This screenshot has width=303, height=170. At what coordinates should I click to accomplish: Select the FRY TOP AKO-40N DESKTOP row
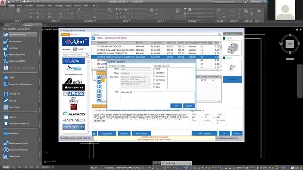tap(156, 46)
